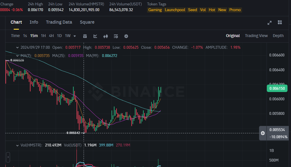Click the crosshair plus button on price axis
The height and width of the screenshot is (167, 291).
pos(263,133)
